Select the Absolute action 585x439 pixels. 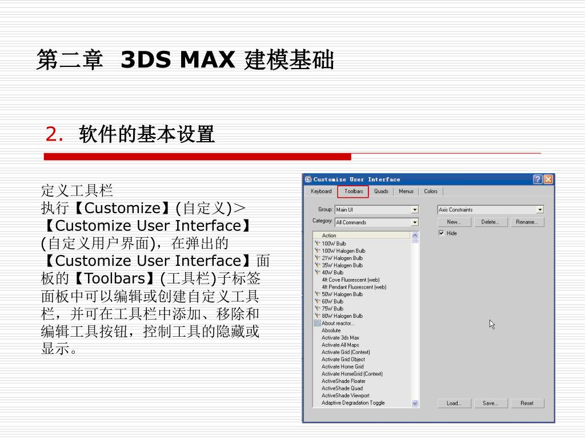click(331, 330)
